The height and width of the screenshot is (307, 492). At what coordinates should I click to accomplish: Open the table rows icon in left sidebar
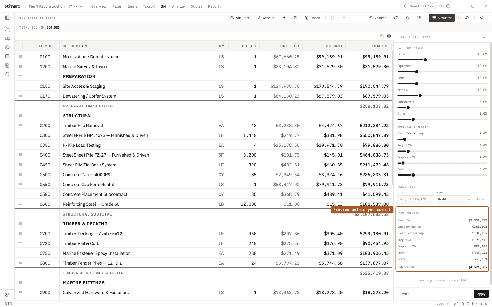tap(7, 56)
